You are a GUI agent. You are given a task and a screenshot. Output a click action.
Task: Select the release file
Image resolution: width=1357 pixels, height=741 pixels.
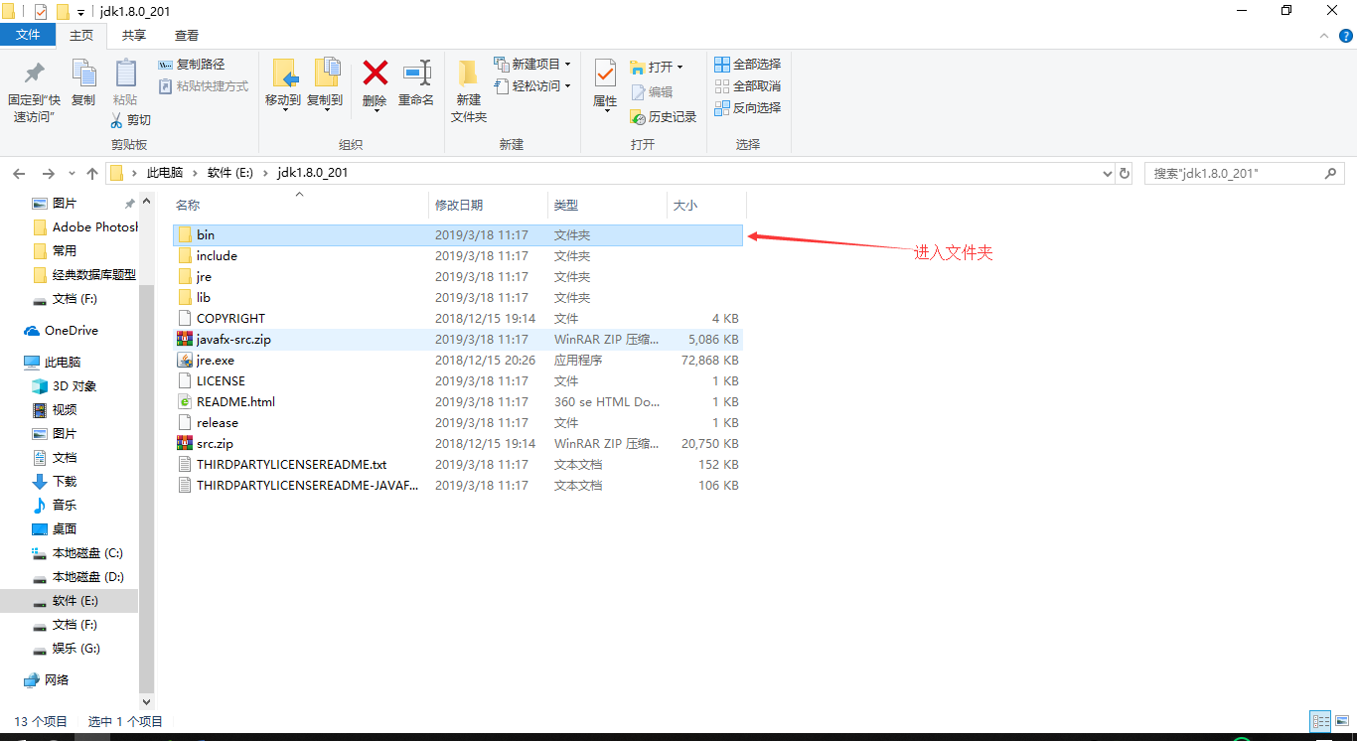point(457,423)
